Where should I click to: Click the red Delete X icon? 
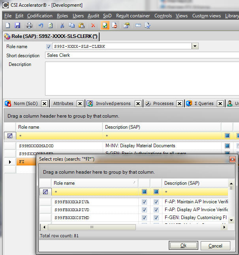click(93, 26)
